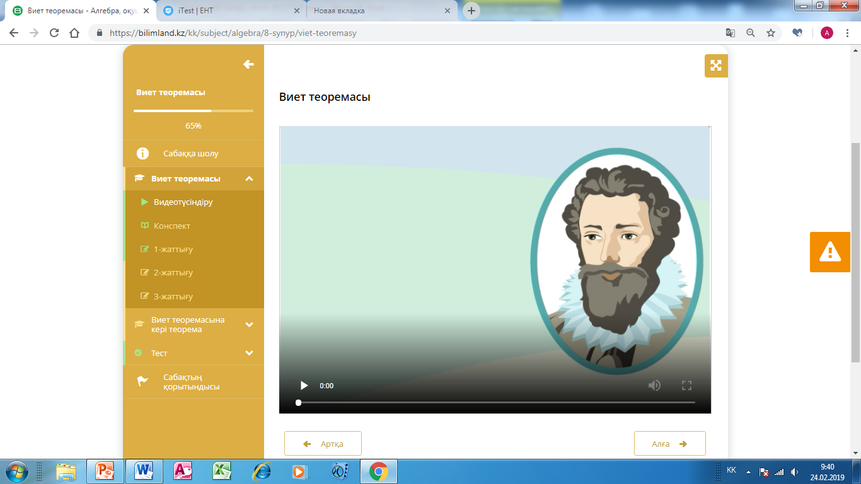Viewport: 861px width, 484px height.
Task: Click the edit icon beside 3-жаттығу
Action: pos(145,296)
